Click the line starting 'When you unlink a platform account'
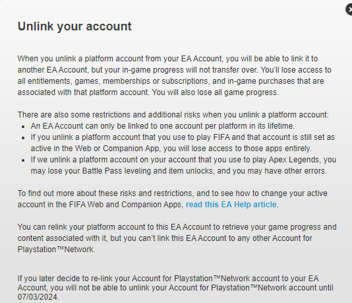This screenshot has height=303, width=352. pos(167,59)
